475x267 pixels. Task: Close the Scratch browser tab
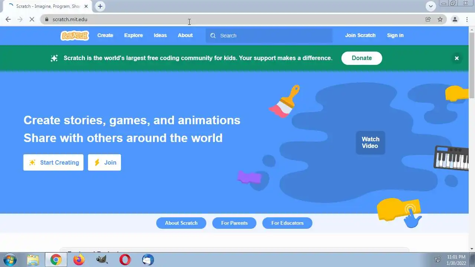point(86,6)
